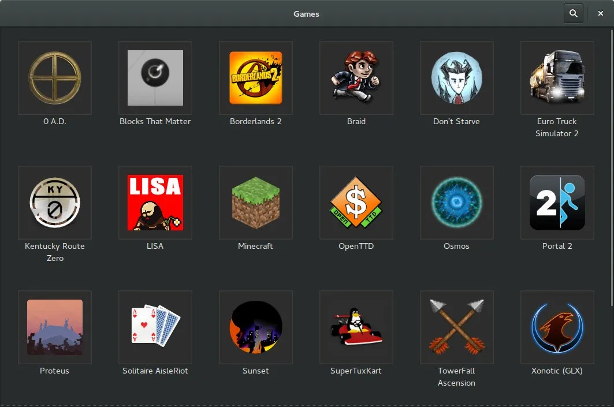
Task: Open Borderlands 2
Action: (x=255, y=78)
